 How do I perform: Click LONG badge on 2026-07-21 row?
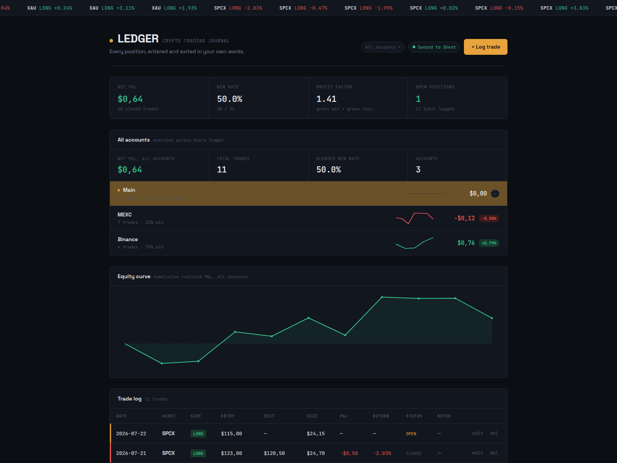pyautogui.click(x=198, y=453)
